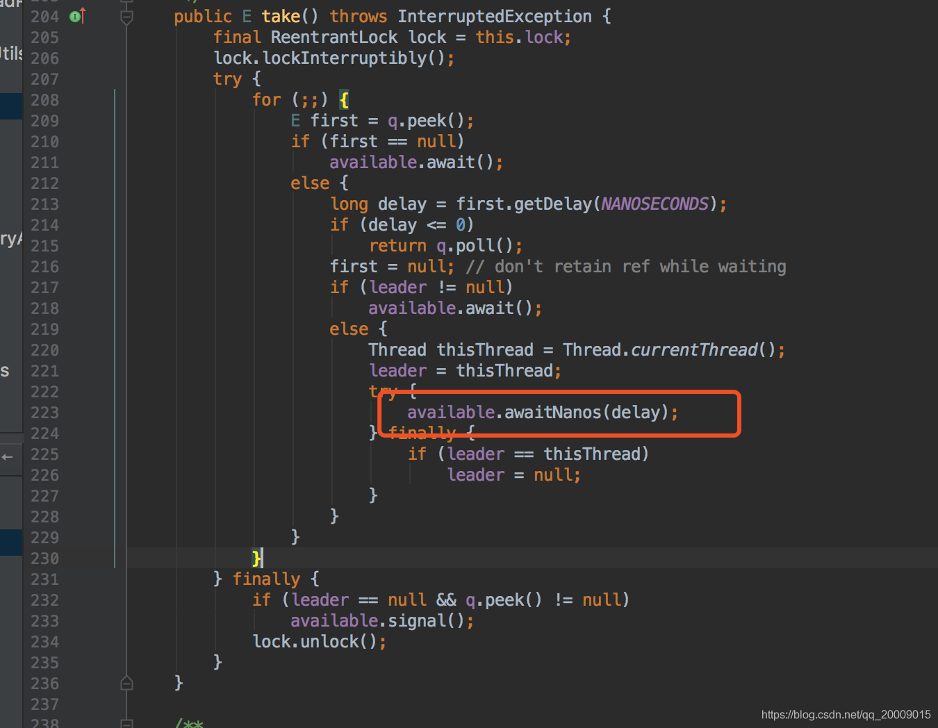938x728 pixels.
Task: Click the implements-method gutter icon on line 204
Action: click(78, 16)
